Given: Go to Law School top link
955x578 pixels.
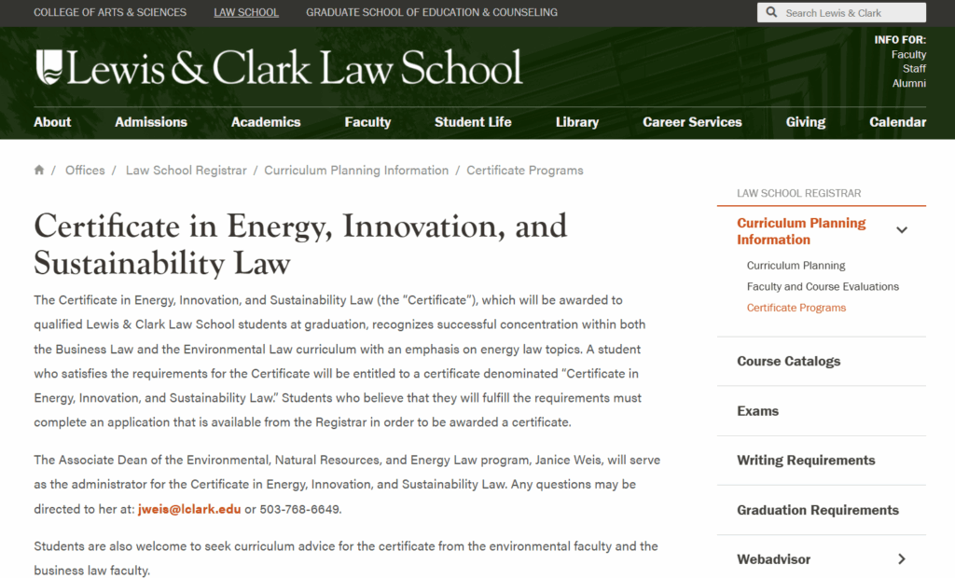Looking at the screenshot, I should [246, 12].
